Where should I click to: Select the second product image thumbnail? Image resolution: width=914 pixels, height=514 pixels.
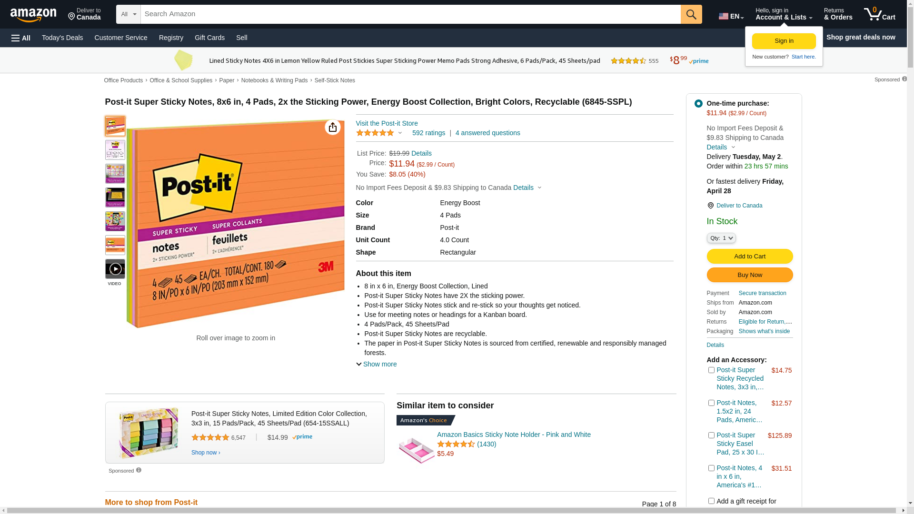pos(115,150)
